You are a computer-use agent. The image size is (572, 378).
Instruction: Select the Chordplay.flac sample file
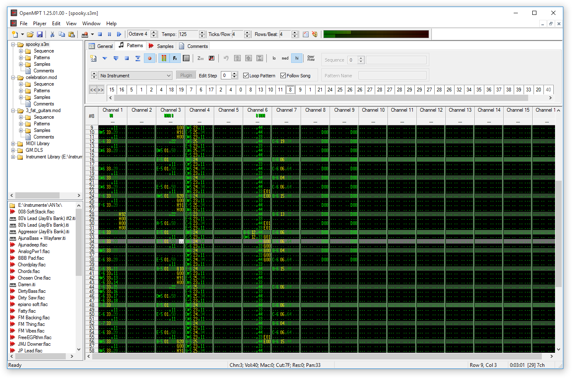tap(32, 265)
